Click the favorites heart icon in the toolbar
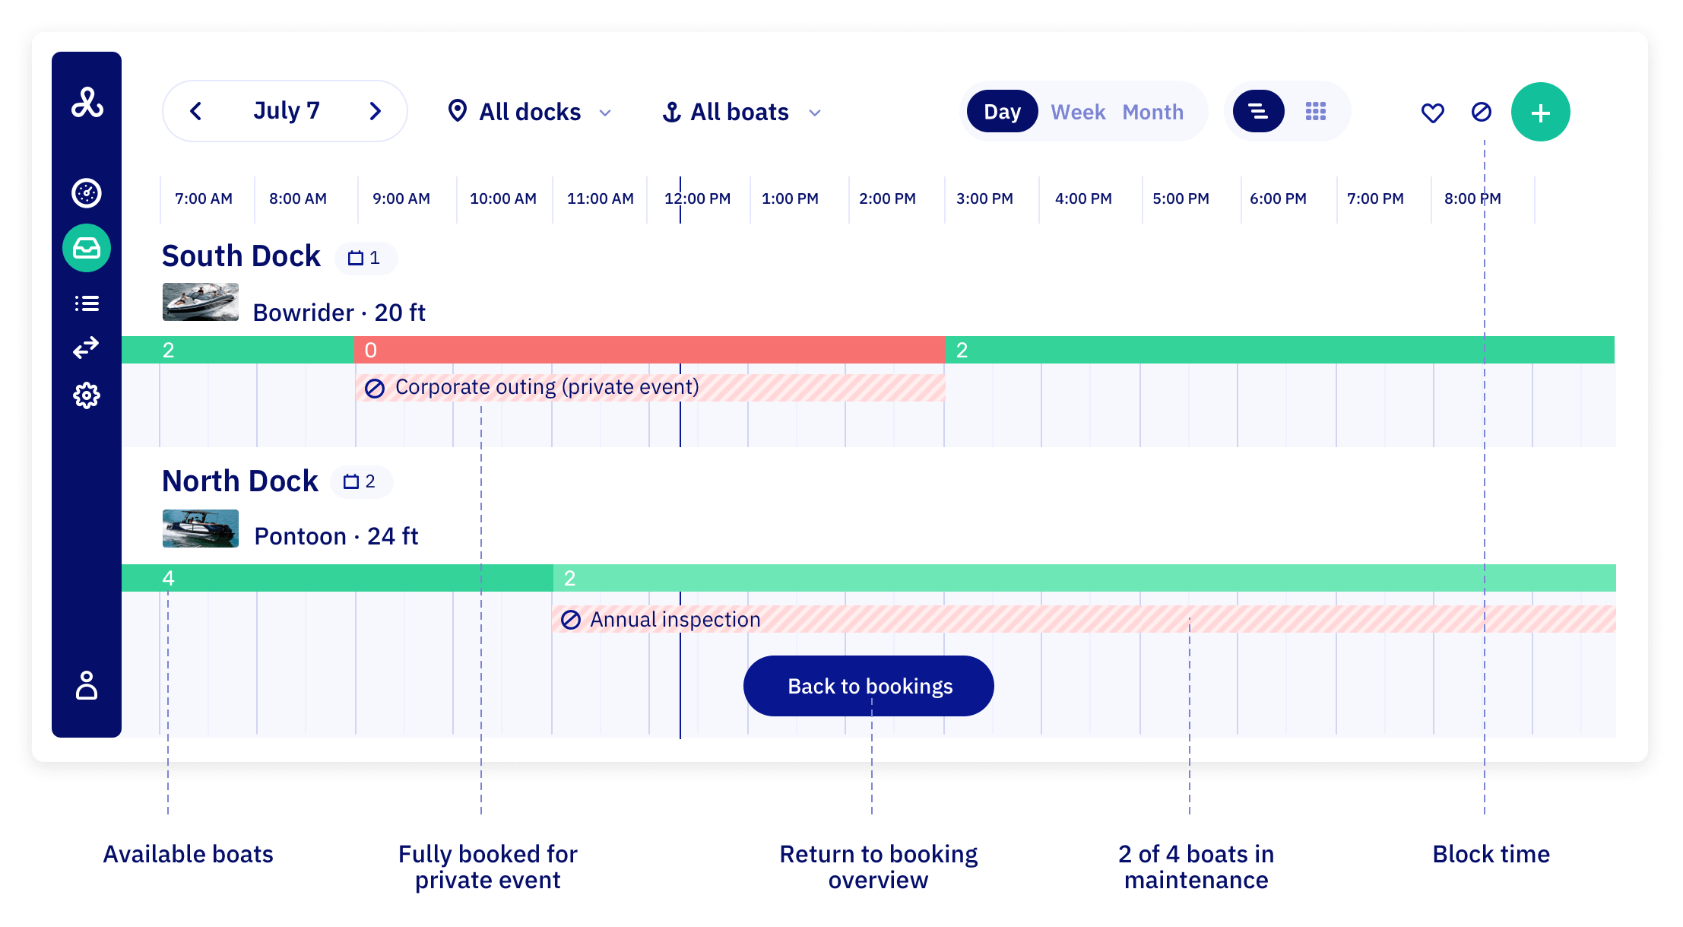Screen dimensions: 1683x927 [x=1432, y=112]
